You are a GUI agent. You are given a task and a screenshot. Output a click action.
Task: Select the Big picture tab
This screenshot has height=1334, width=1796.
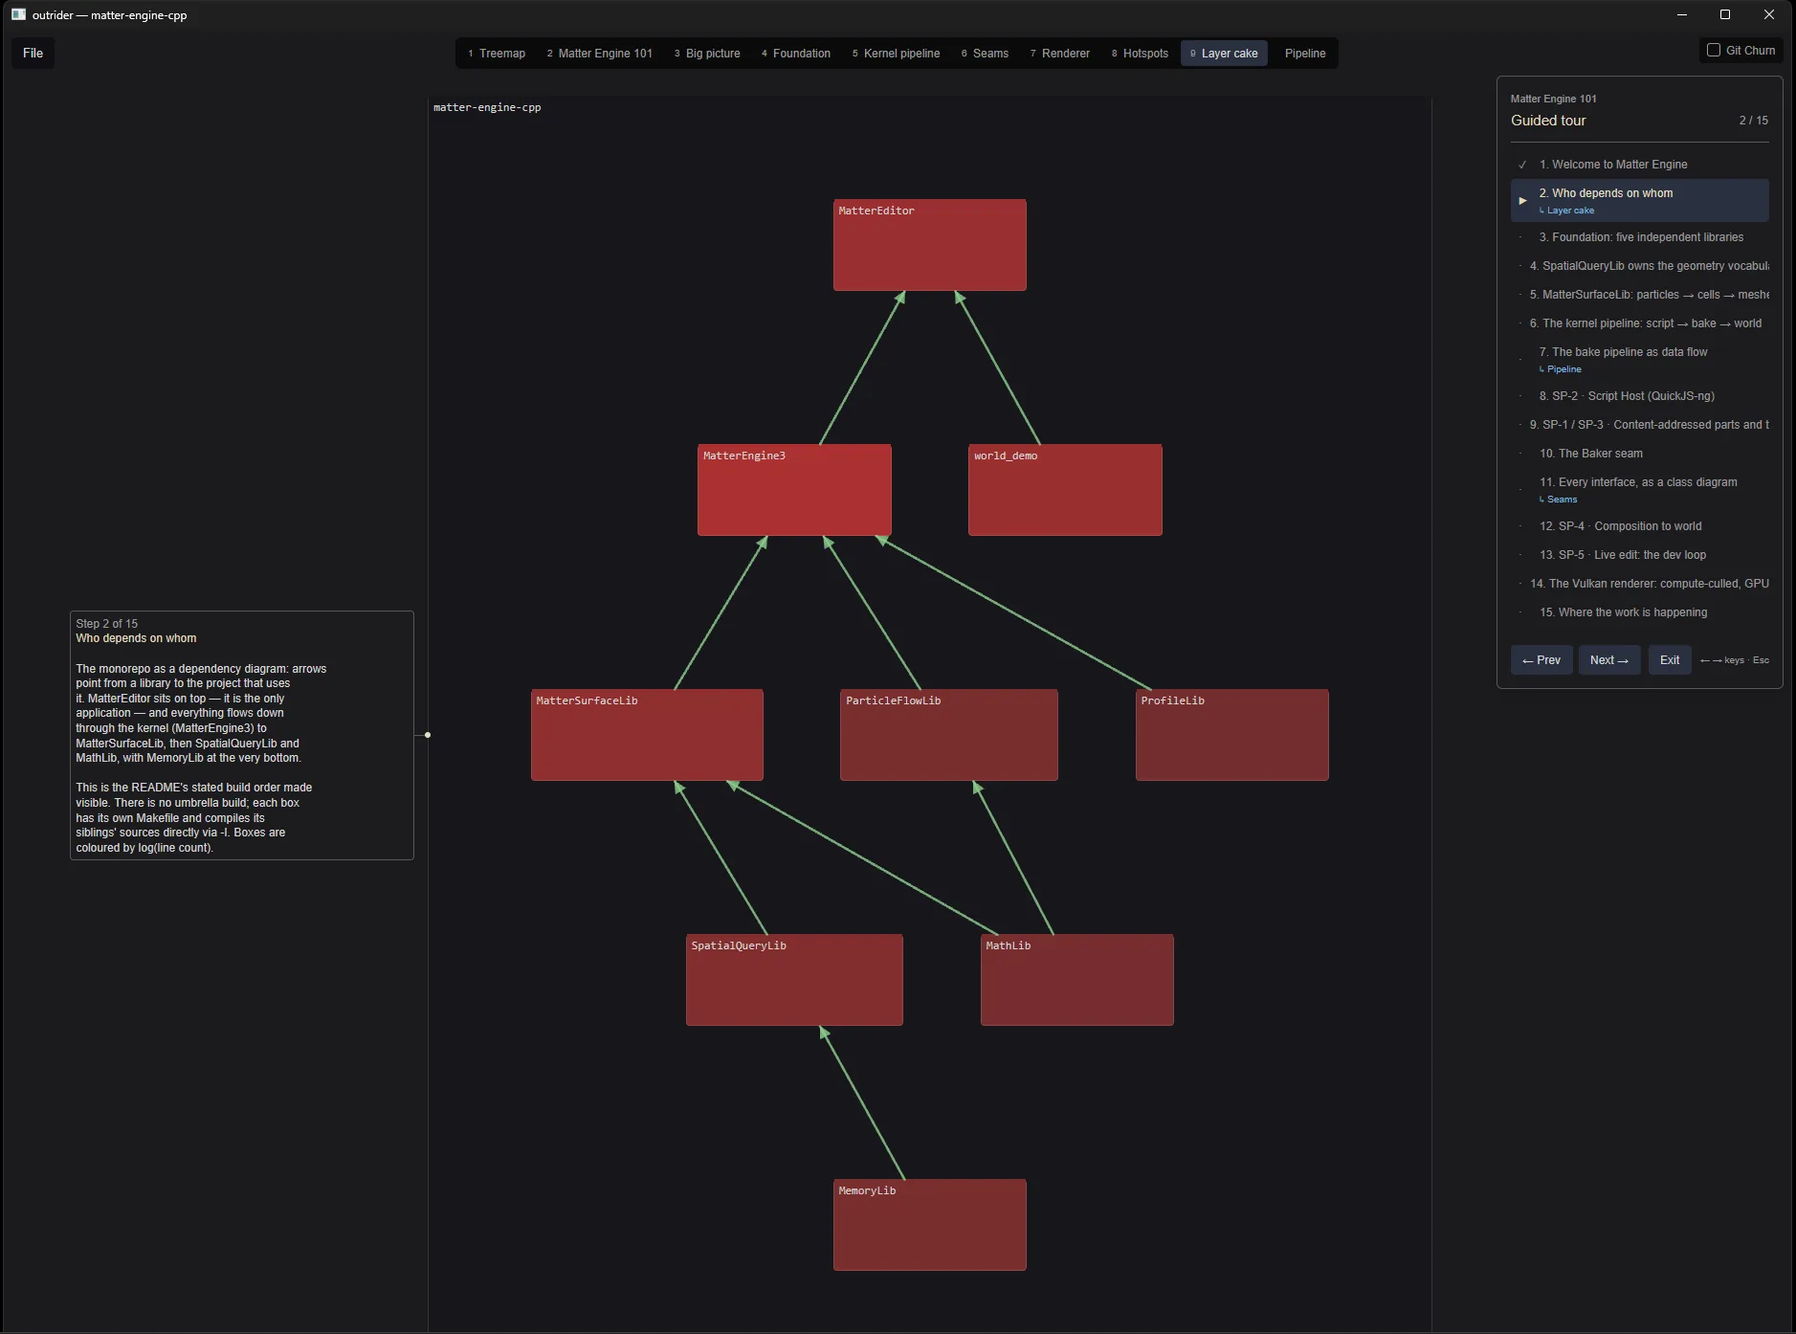pos(707,54)
